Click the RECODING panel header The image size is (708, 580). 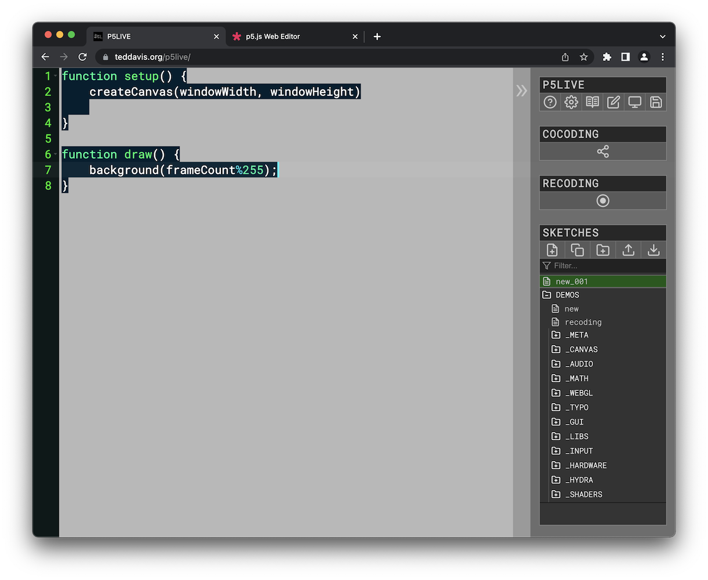(603, 183)
